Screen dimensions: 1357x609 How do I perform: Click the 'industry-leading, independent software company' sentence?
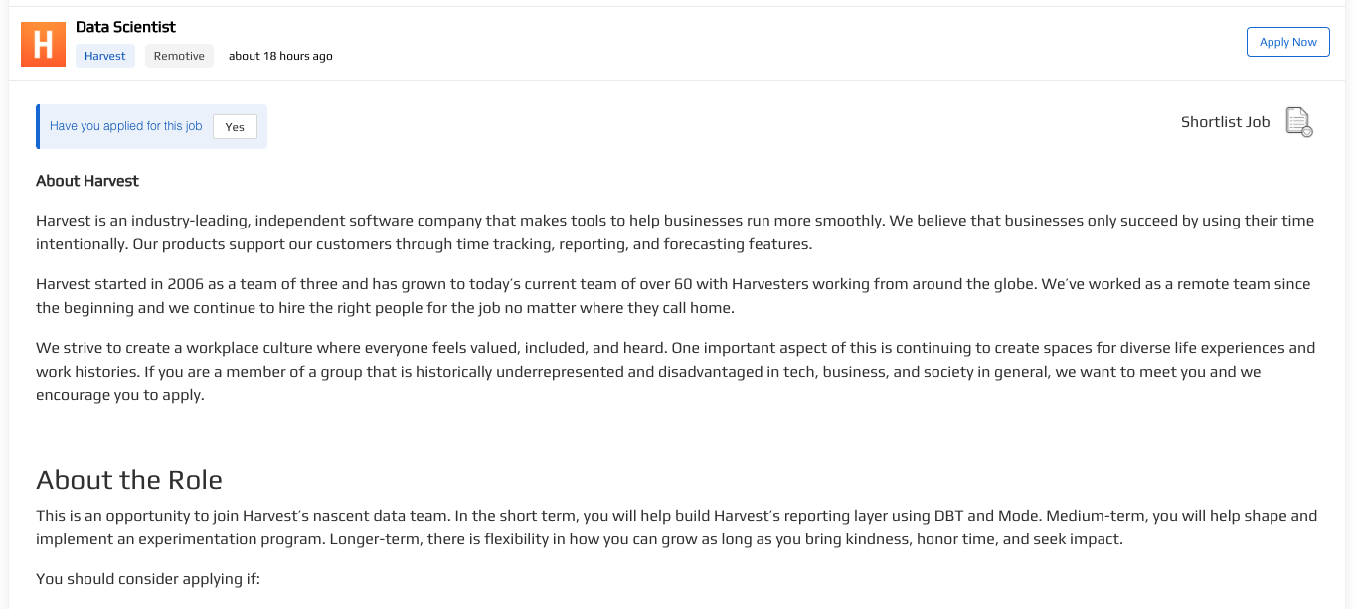coord(298,221)
